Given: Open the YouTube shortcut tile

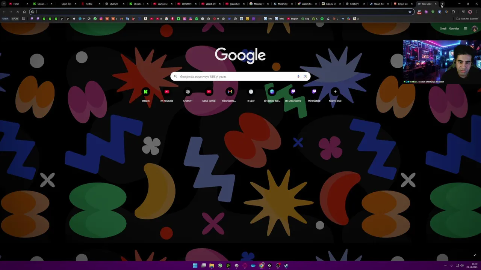Looking at the screenshot, I should coord(166,94).
